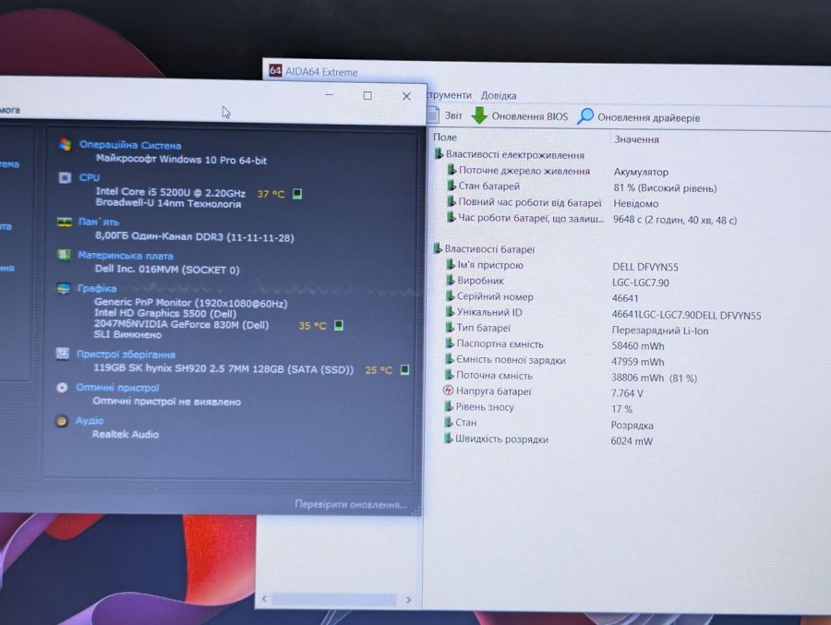Click the green SSD temperature indicator beside 25 °C
Screen dimensions: 831x625
tap(404, 369)
